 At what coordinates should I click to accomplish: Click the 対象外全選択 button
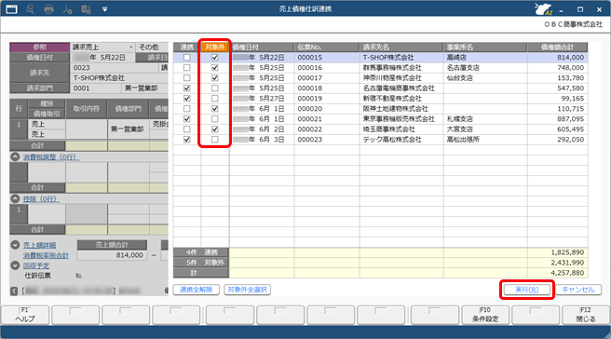[248, 290]
